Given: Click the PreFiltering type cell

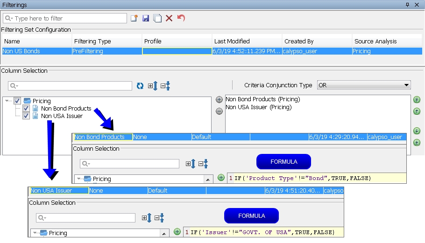Looking at the screenshot, I should (x=107, y=51).
